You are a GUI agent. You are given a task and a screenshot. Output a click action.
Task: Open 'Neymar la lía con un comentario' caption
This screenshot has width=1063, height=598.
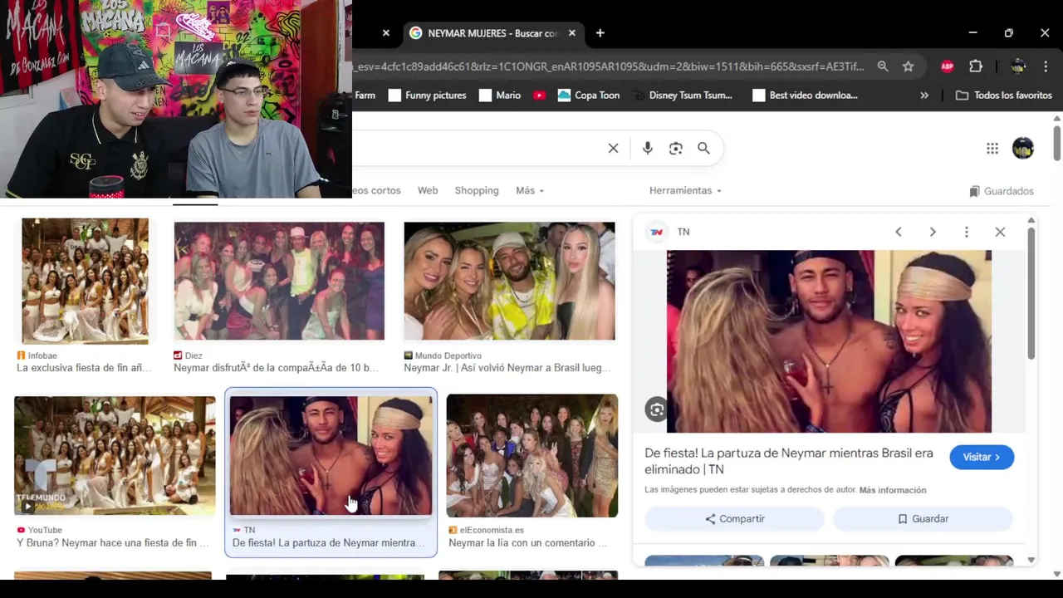coord(527,543)
